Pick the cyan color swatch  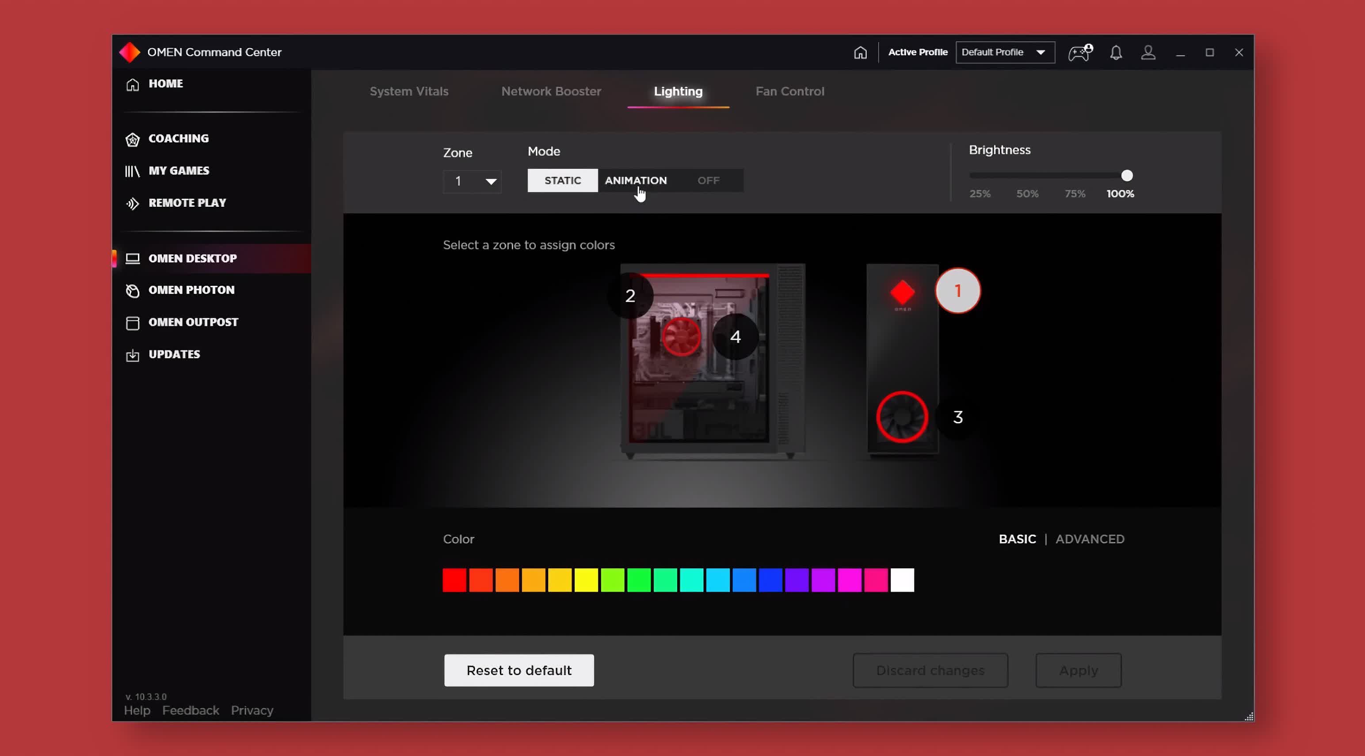tap(691, 580)
